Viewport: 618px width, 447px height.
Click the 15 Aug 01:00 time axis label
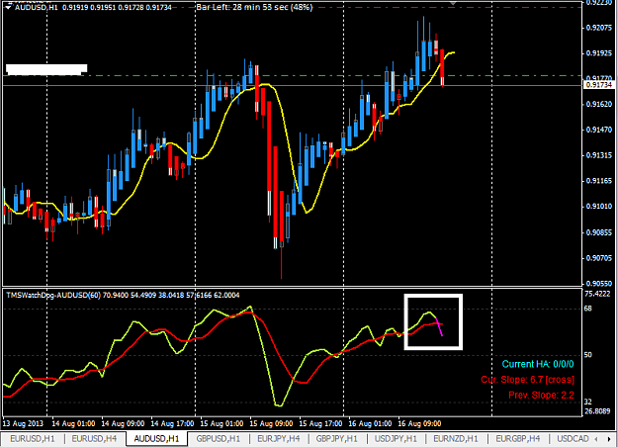221,423
